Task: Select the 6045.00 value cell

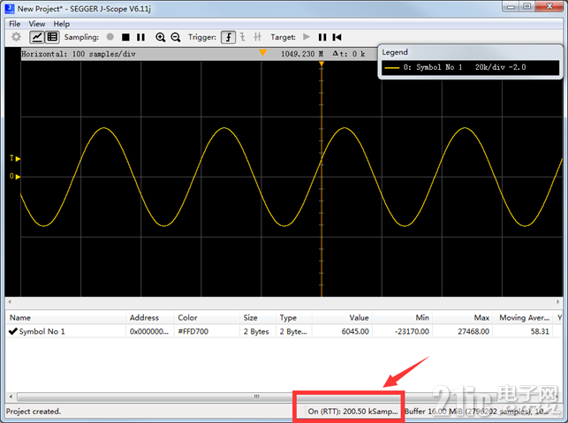Action: pyautogui.click(x=342, y=331)
